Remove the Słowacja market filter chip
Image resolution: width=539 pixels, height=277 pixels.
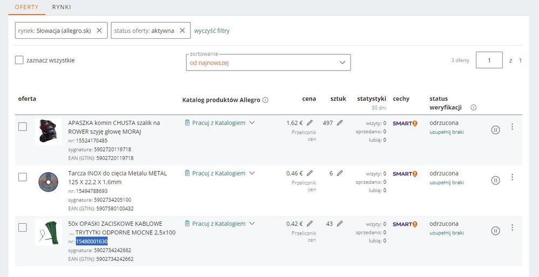point(99,31)
